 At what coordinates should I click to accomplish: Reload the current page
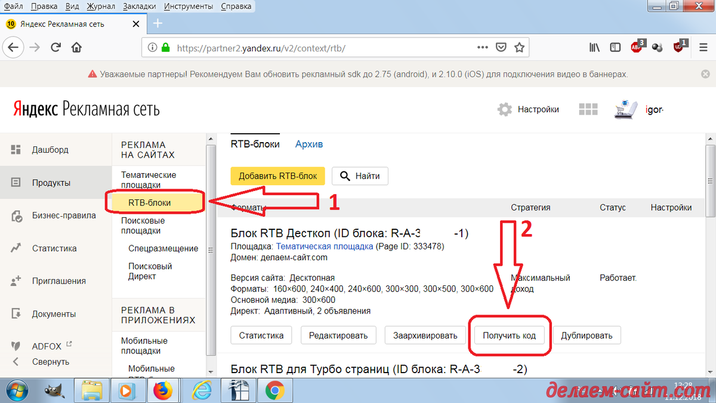click(x=55, y=47)
